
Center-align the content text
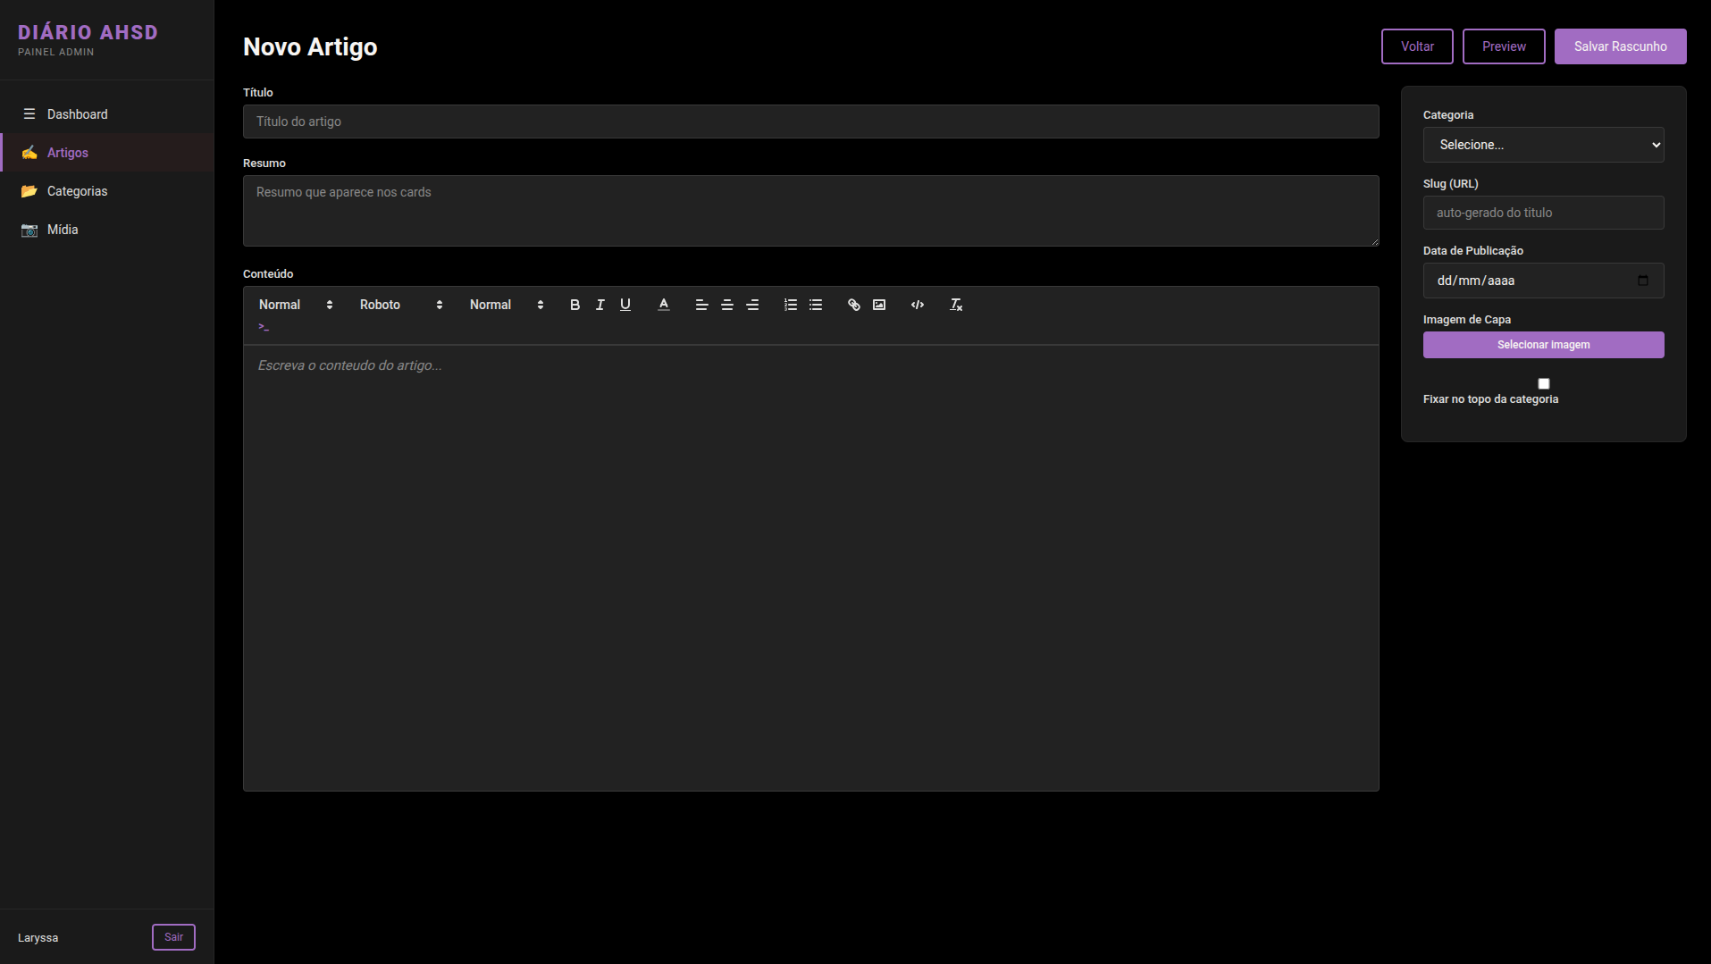coord(727,305)
